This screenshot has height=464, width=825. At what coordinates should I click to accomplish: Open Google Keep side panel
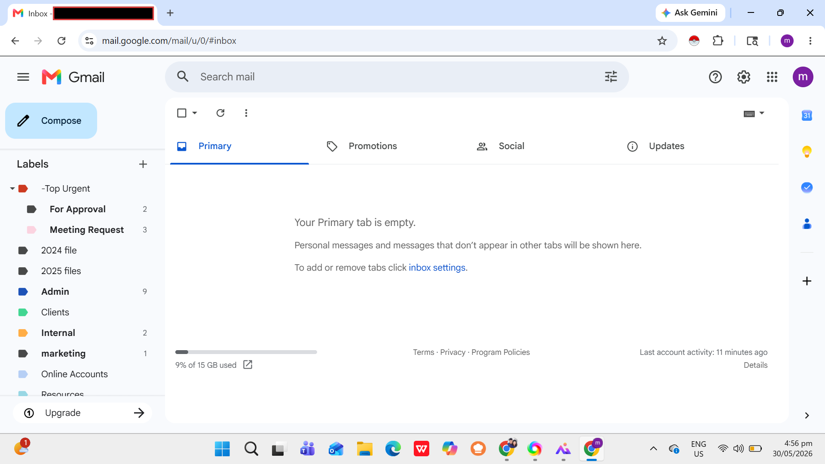click(x=807, y=151)
